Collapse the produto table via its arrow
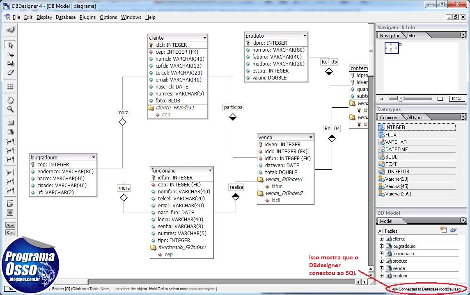The image size is (470, 295). [x=305, y=36]
